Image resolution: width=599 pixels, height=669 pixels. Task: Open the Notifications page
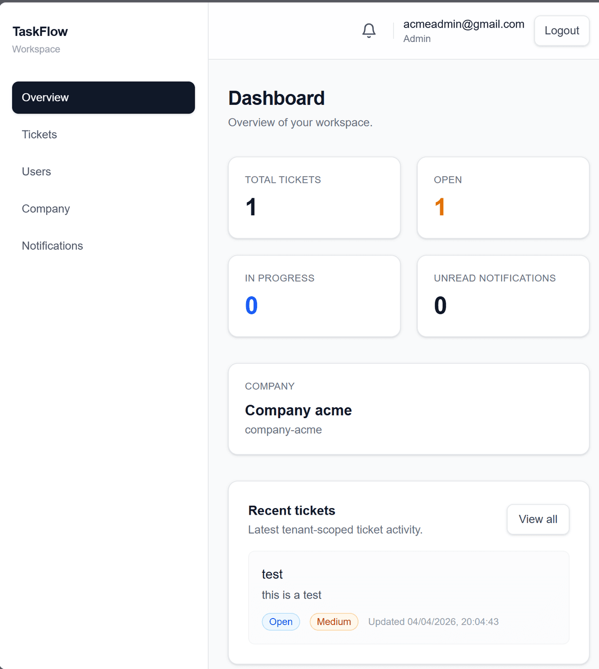pyautogui.click(x=52, y=245)
